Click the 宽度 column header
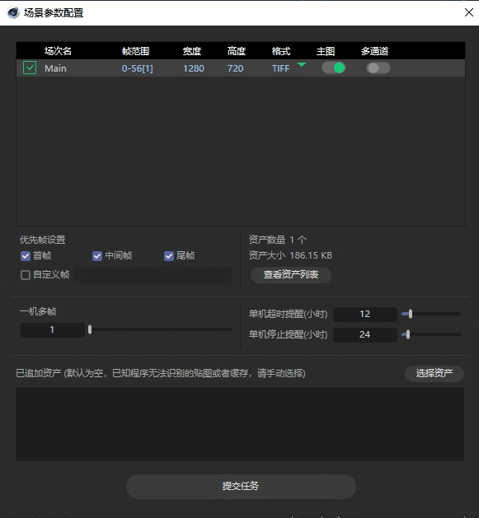The image size is (479, 518). (x=192, y=51)
